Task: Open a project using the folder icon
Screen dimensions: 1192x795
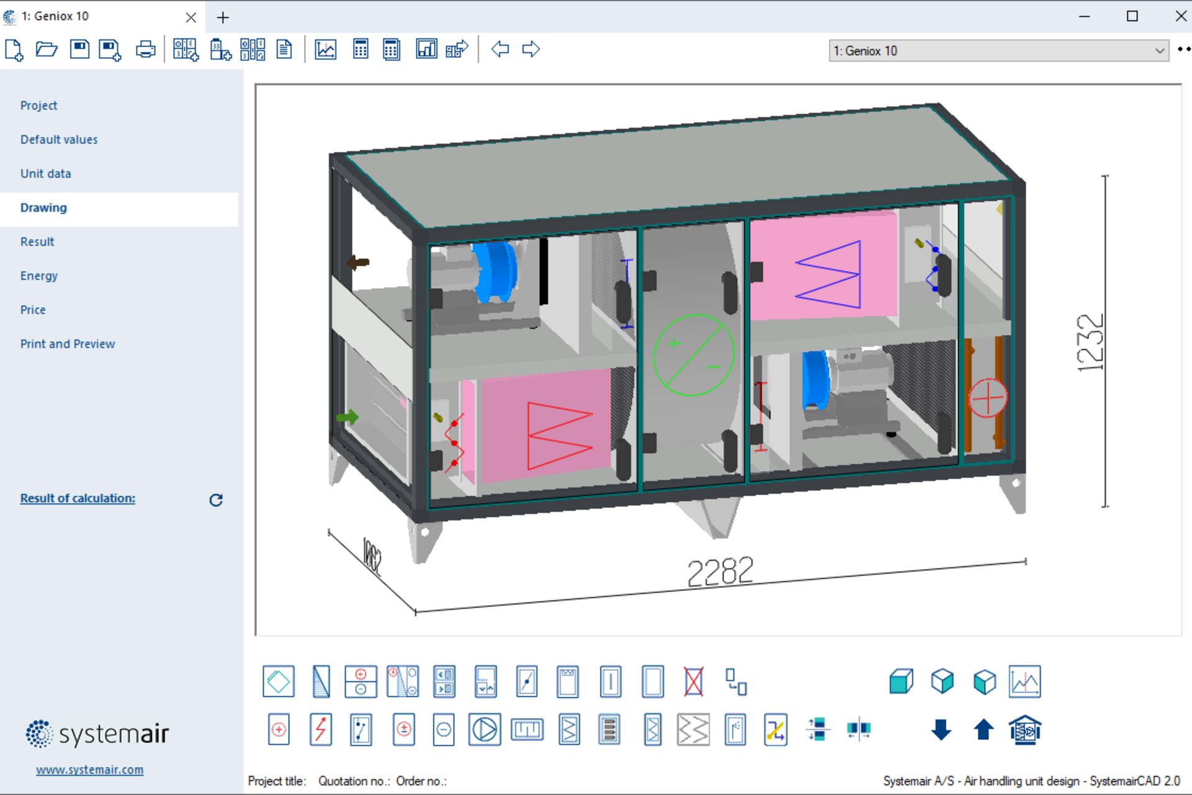Action: 47,50
